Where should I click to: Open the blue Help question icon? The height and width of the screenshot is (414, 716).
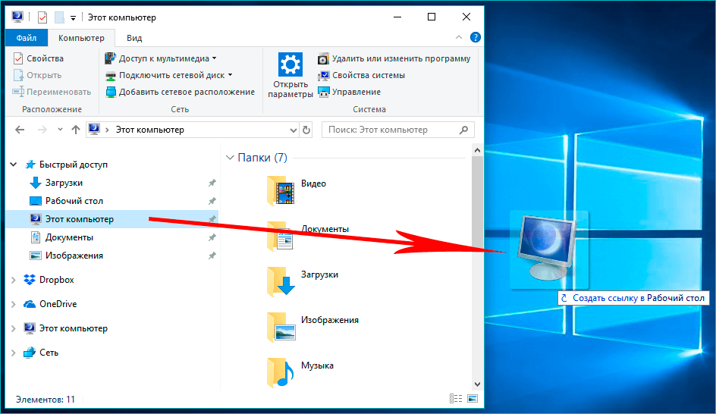[x=476, y=37]
